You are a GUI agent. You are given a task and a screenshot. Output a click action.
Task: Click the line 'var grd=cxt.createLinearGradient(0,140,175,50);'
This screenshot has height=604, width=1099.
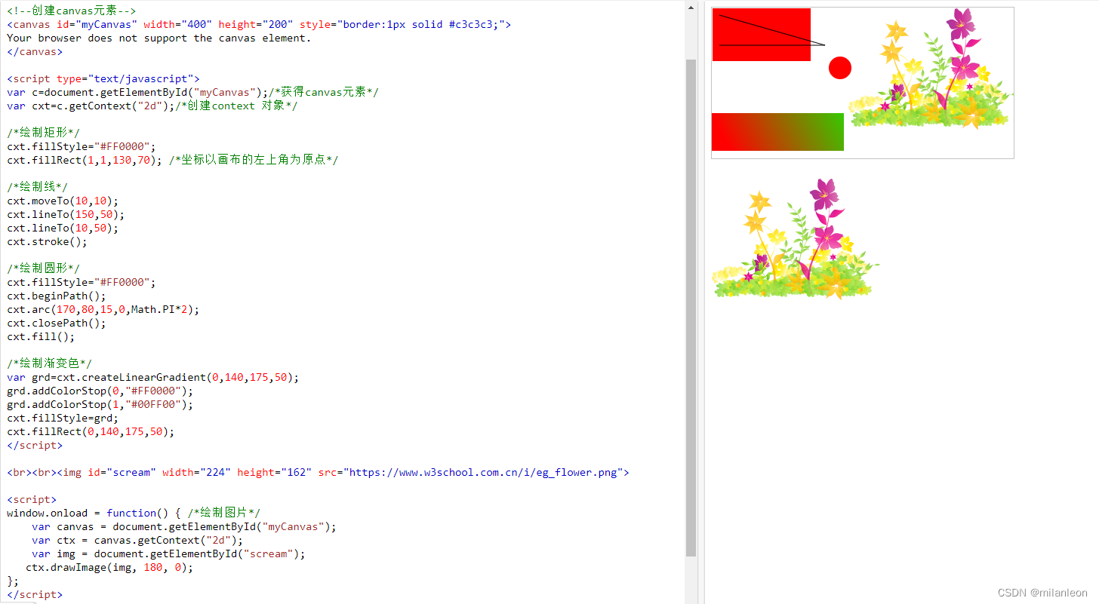(x=153, y=377)
